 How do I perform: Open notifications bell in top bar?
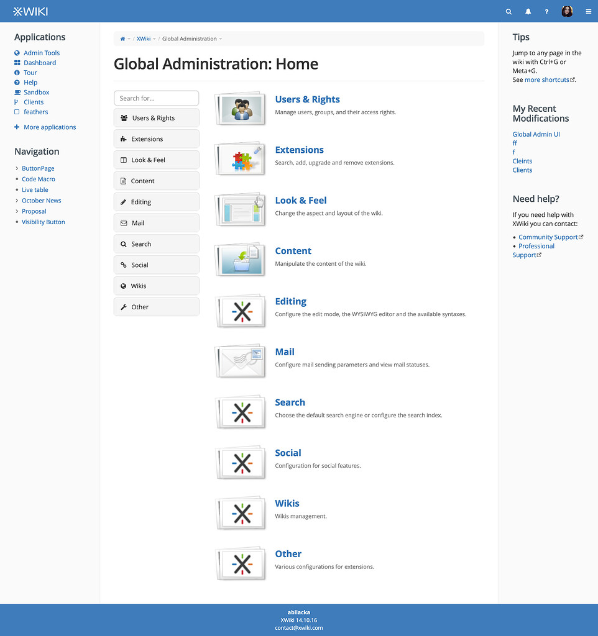[528, 12]
